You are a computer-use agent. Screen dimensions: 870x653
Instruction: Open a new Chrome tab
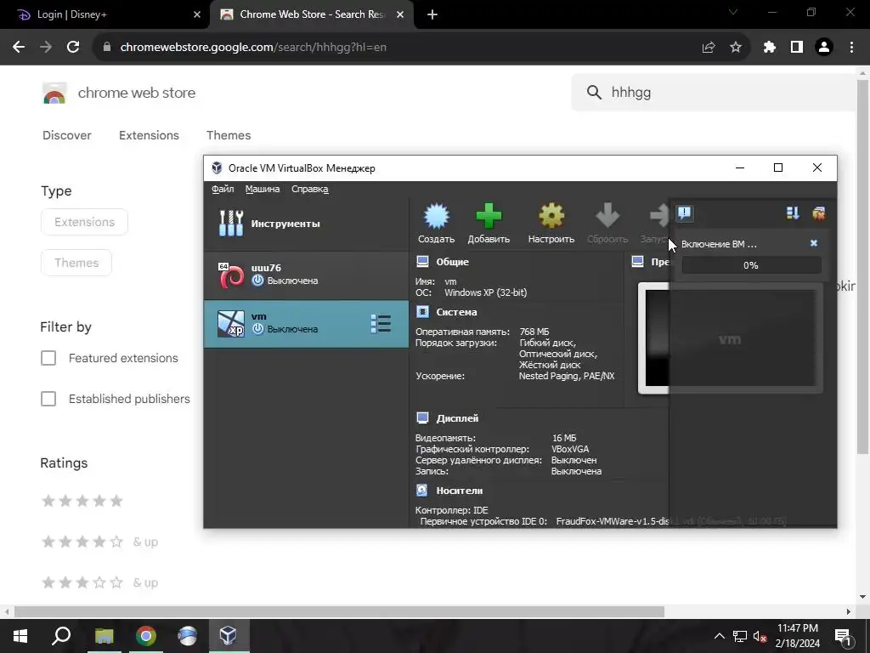[x=432, y=15]
